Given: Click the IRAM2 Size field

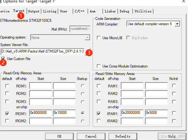Looking at the screenshot, I should pos(157,121).
